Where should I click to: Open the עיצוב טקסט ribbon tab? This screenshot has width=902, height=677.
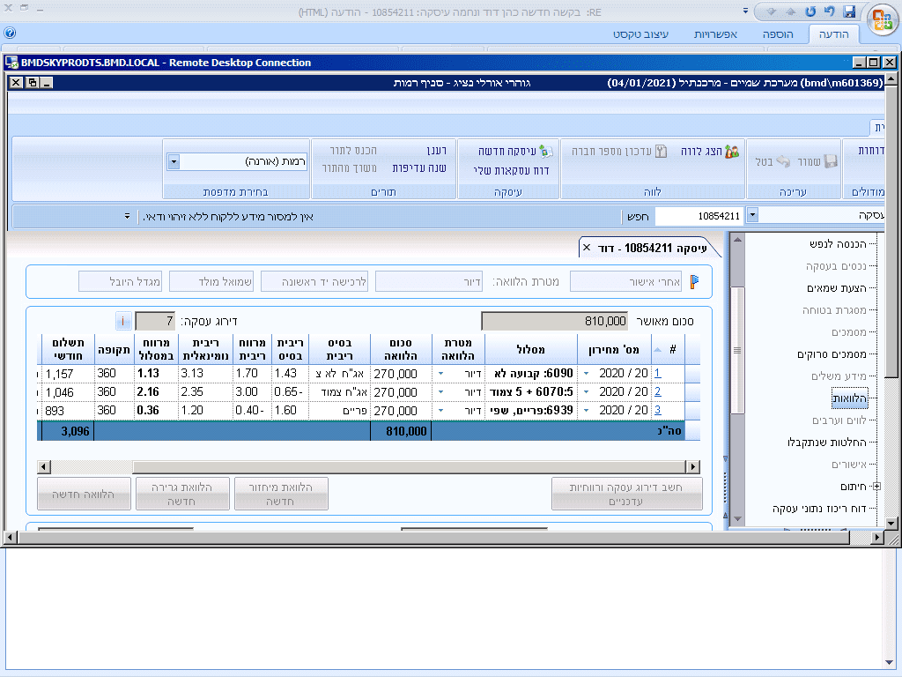640,33
